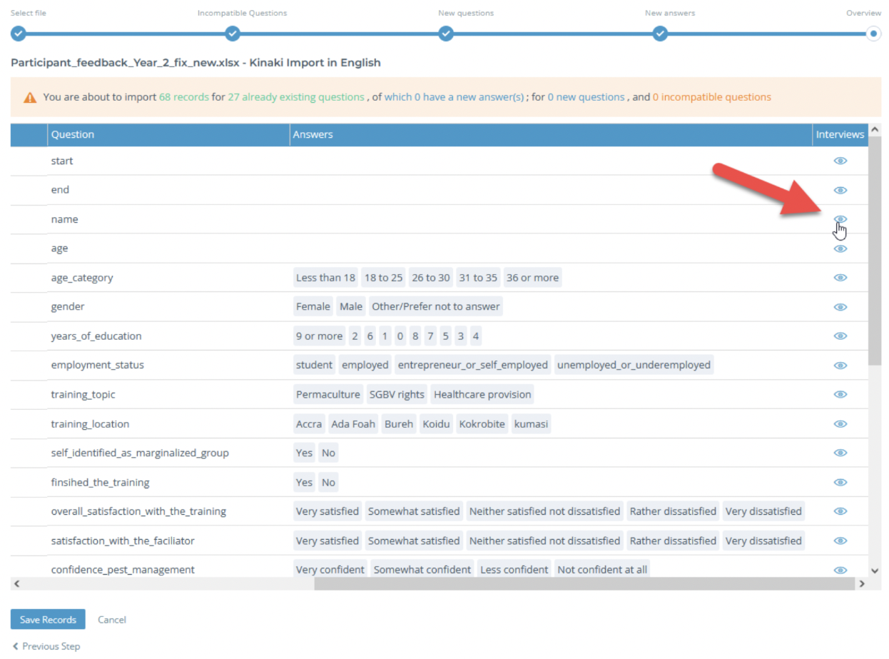
Task: Preview interviews for the gender question
Action: [x=840, y=307]
